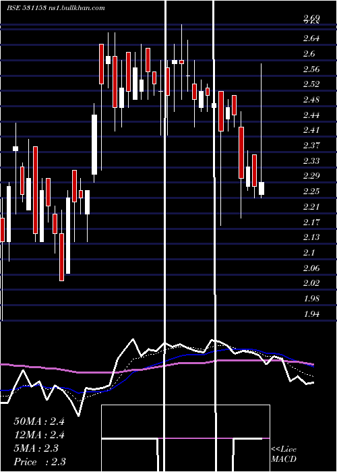Screen dimensions: 337x472
Task: Click the 2.56 price axis label
Action: pos(311,69)
